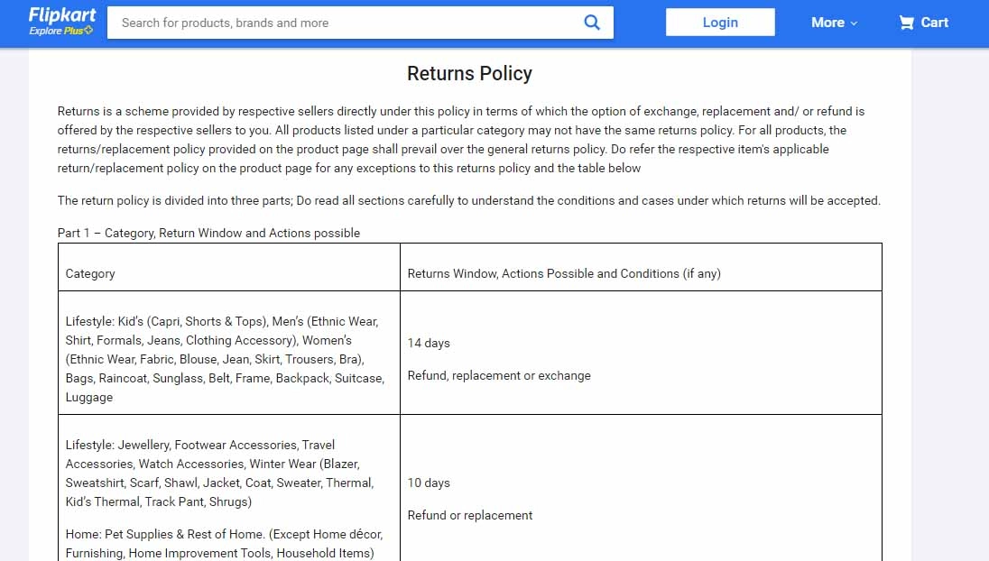The height and width of the screenshot is (561, 989).
Task: Select the More menu item
Action: 826,23
